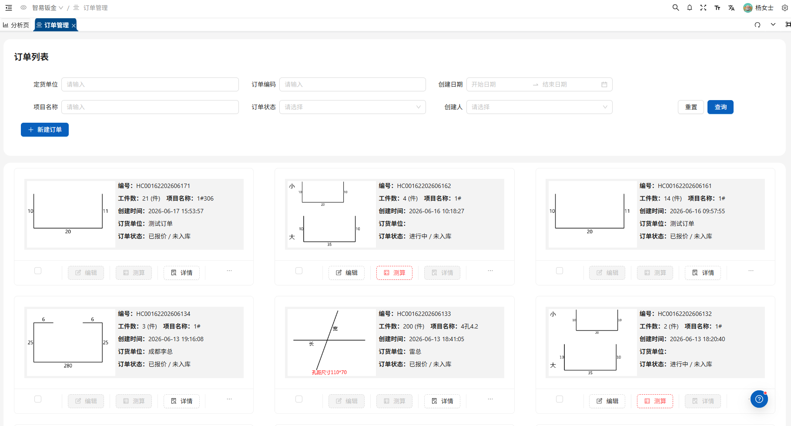Check the box for order HC00162202606132
Image resolution: width=791 pixels, height=426 pixels.
point(560,399)
